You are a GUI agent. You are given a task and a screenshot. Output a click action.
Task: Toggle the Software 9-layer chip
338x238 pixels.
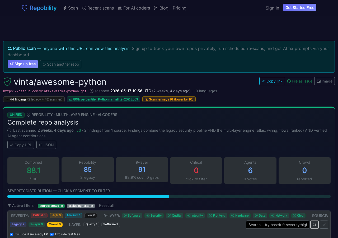pos(132,216)
